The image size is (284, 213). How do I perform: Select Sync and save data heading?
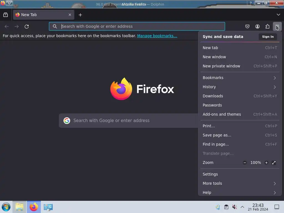223,37
